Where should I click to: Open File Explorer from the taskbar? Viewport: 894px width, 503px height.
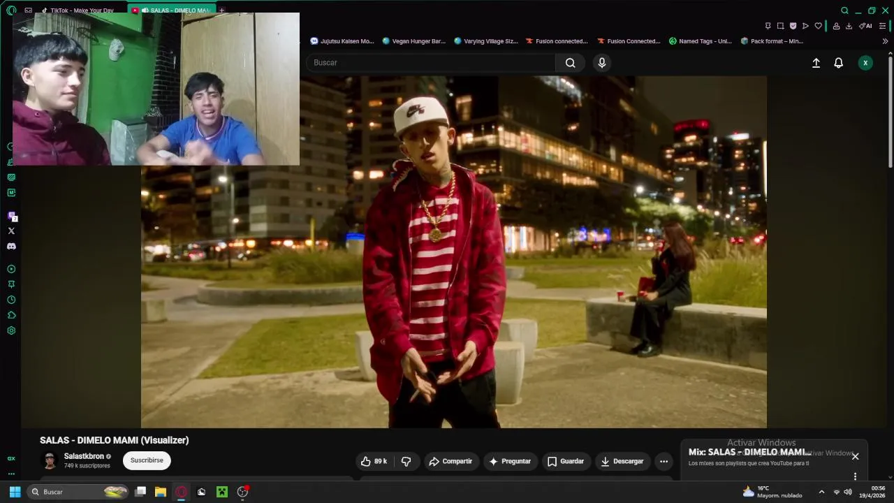(161, 492)
